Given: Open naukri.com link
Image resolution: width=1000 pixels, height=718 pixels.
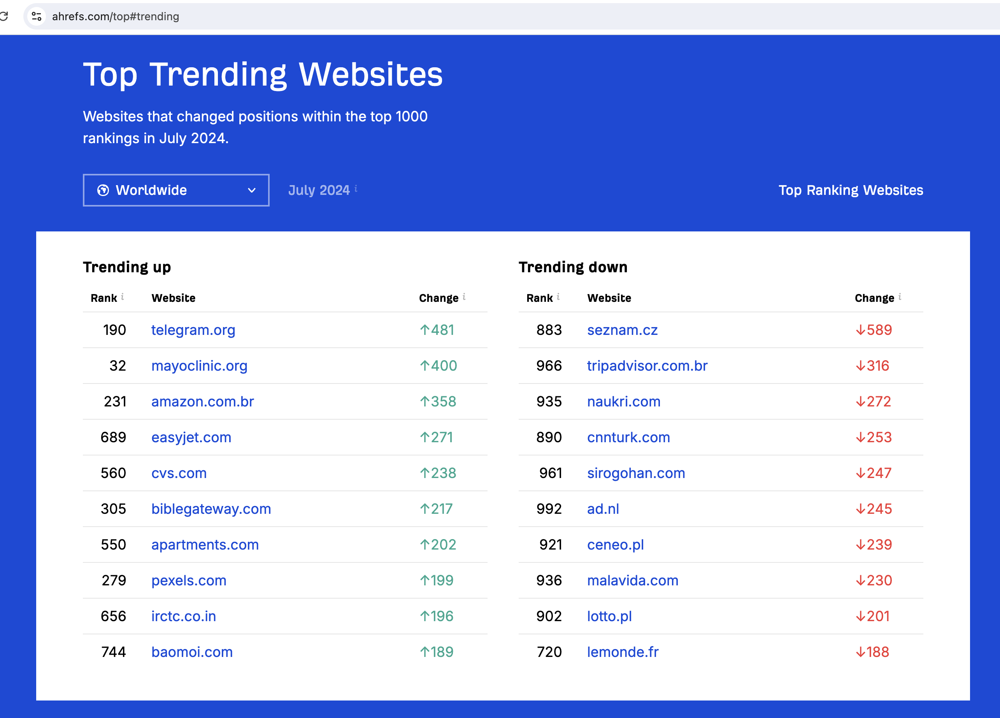Looking at the screenshot, I should [623, 401].
